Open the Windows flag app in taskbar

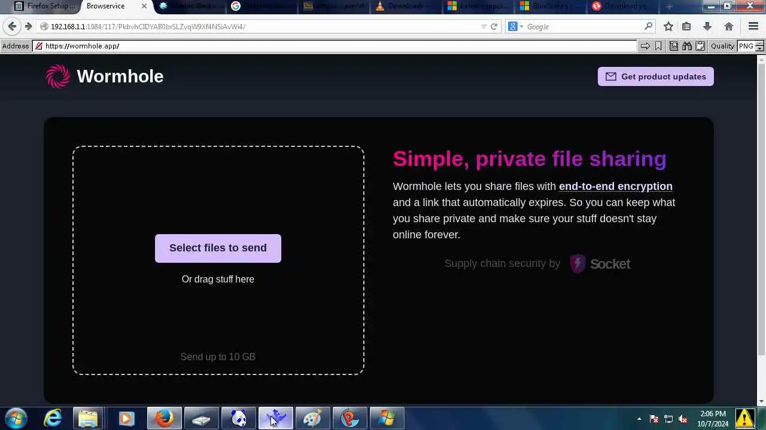[387, 418]
